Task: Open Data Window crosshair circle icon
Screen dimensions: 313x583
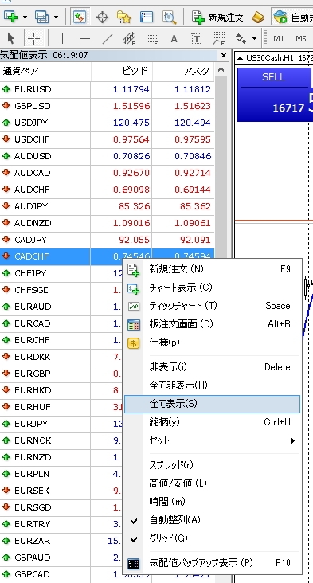Action: coord(102,17)
